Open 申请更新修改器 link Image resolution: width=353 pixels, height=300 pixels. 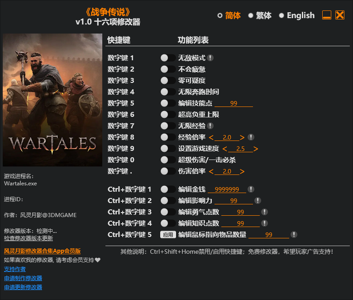pos(23,287)
